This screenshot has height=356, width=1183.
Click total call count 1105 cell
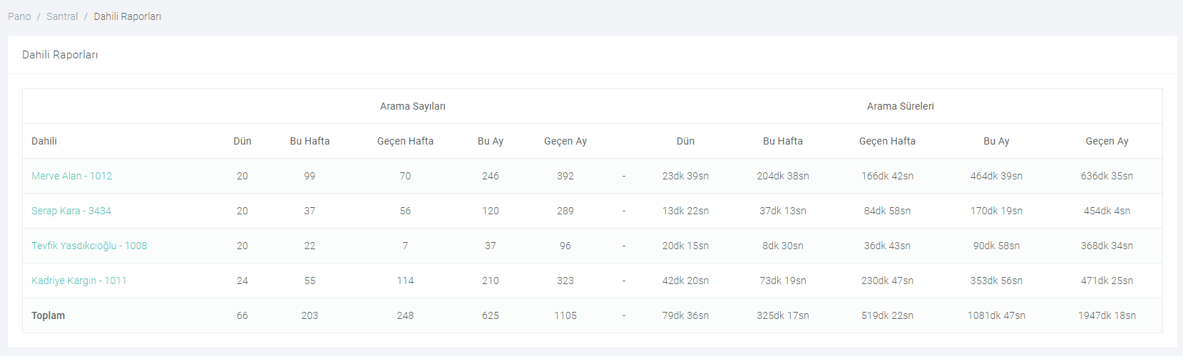click(565, 315)
